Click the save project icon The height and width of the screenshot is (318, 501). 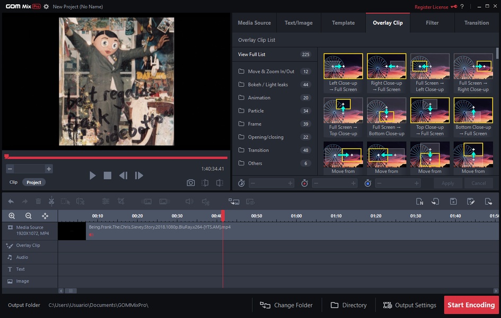453,201
